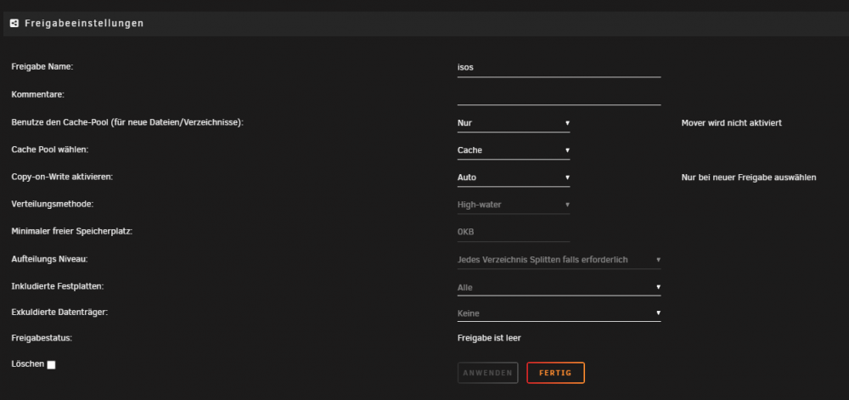This screenshot has width=849, height=400.
Task: Click the 'Aufteilungs Niveau:' label
Action: (50, 259)
